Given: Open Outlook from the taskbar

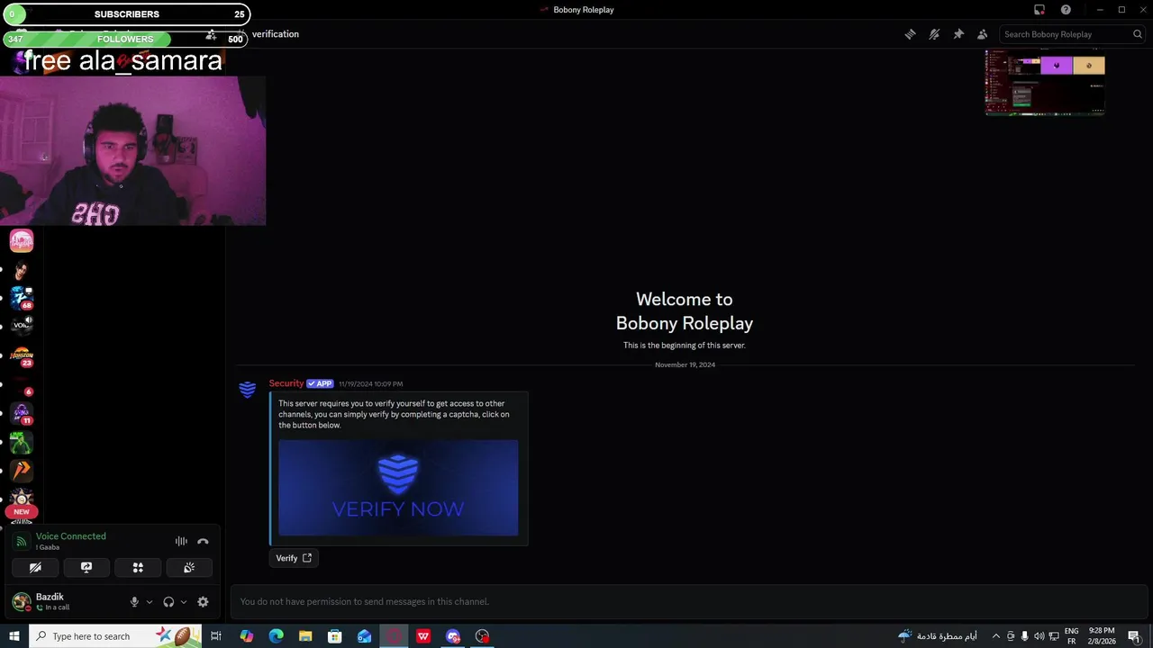Looking at the screenshot, I should pos(364,636).
